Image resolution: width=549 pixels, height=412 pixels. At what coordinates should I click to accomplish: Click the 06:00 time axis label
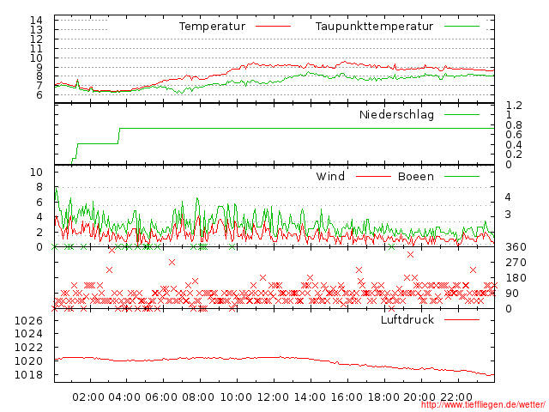(x=161, y=397)
